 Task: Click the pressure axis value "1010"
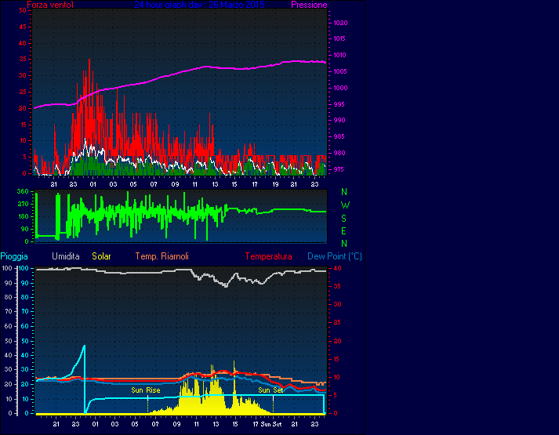[x=339, y=55]
